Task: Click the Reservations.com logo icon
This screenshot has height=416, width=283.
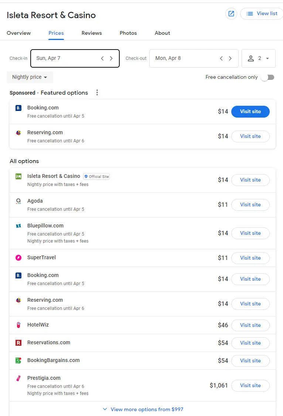Action: point(18,343)
